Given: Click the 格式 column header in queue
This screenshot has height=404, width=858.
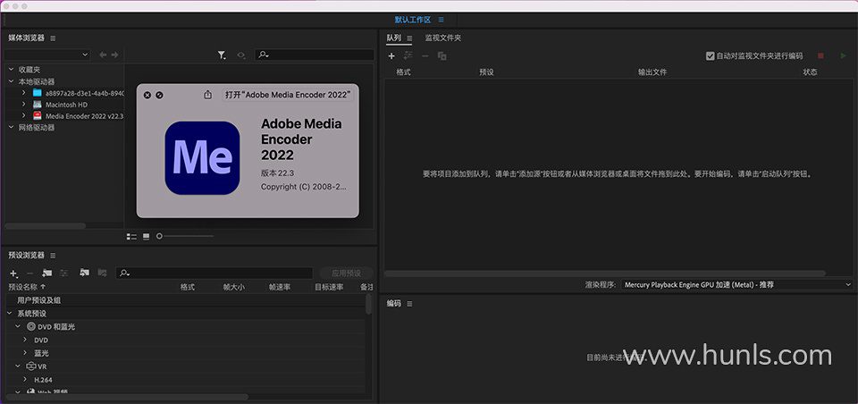Looking at the screenshot, I should (403, 72).
